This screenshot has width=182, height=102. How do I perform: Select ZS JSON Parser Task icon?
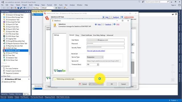tap(4, 36)
